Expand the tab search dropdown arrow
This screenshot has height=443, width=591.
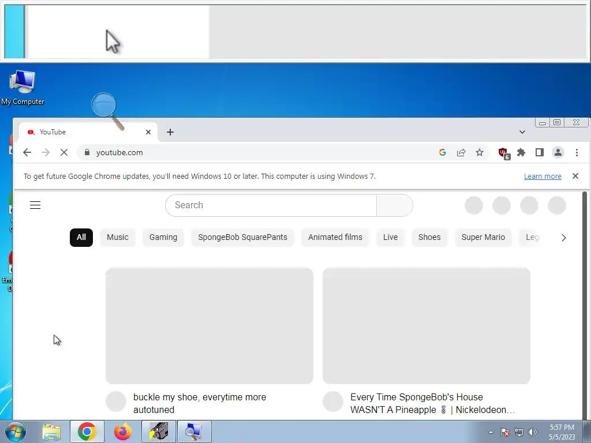pyautogui.click(x=522, y=132)
